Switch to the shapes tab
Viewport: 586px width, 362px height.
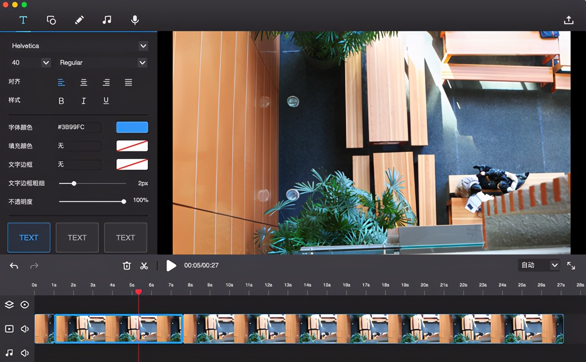click(51, 20)
